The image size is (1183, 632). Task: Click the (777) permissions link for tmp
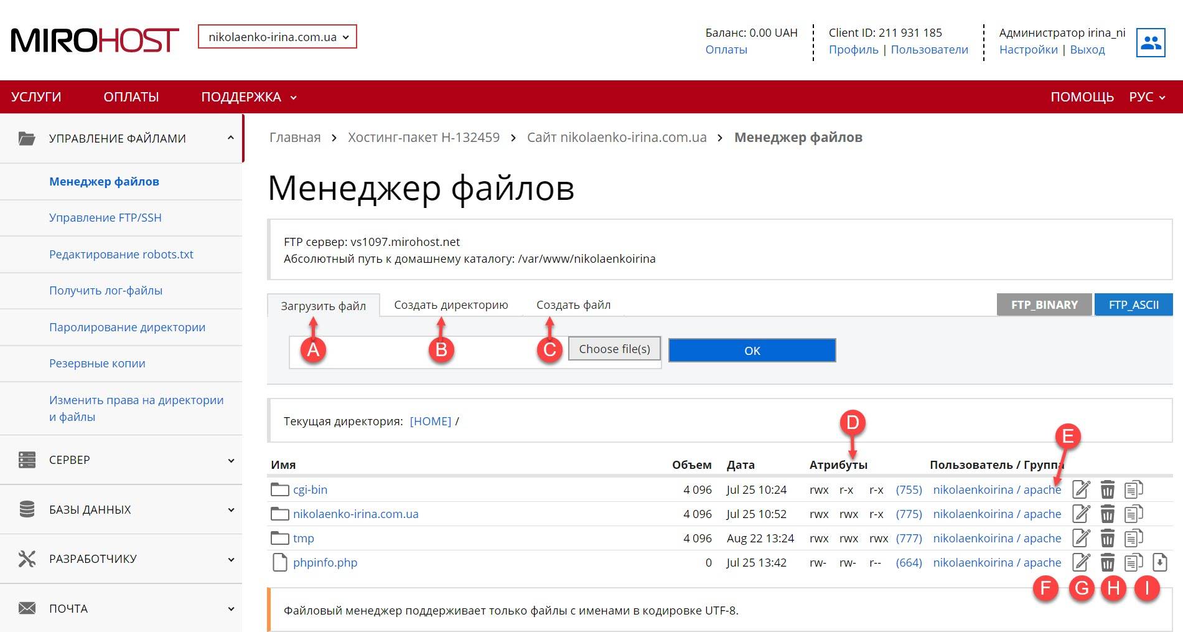point(909,538)
